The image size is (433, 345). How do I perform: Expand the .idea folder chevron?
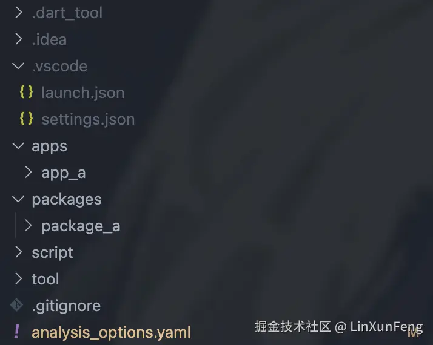18,39
